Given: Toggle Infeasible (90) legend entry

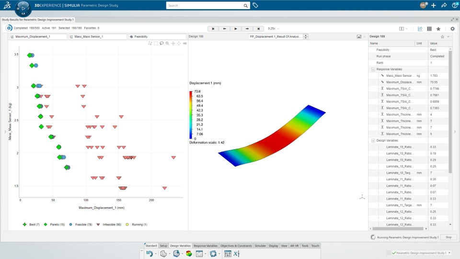Looking at the screenshot, I should 109,224.
